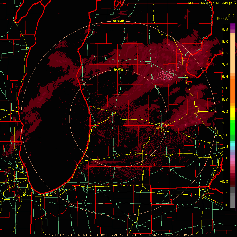
Task: Click the 9.0 color scale value
Action: 225,41
